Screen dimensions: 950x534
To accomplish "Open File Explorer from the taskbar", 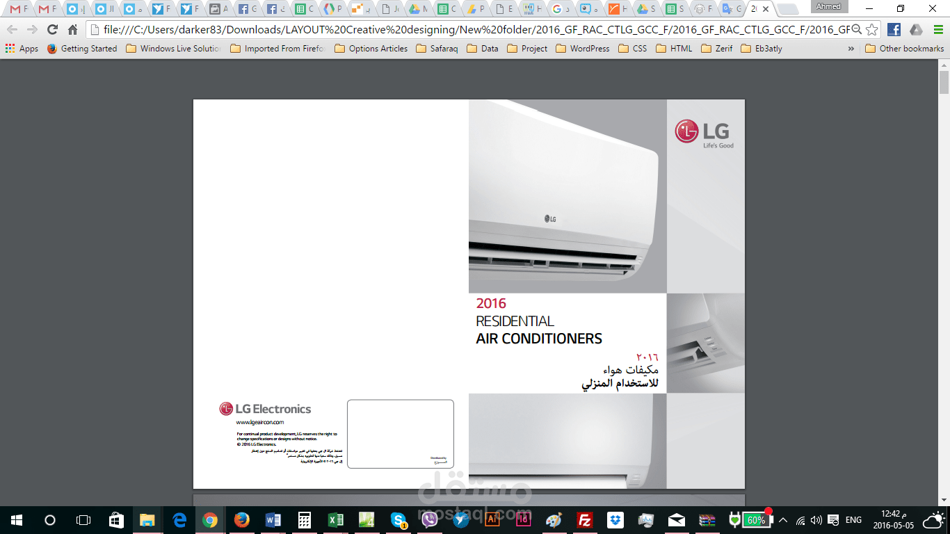I will (x=147, y=520).
